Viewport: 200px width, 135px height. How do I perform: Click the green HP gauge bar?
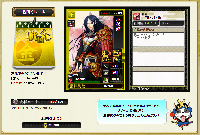(x=87, y=82)
